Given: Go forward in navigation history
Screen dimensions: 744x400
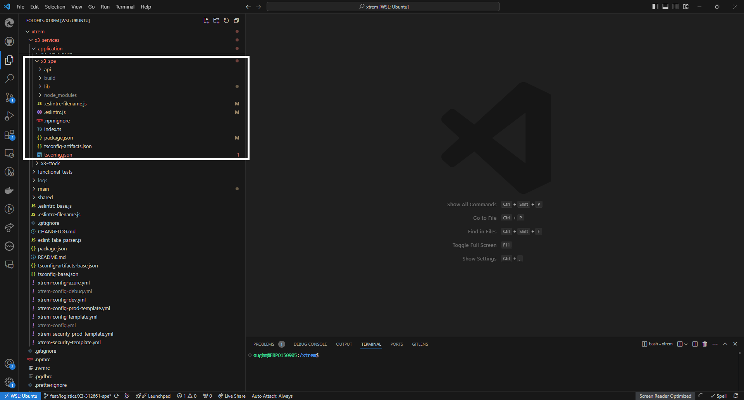Looking at the screenshot, I should 258,7.
